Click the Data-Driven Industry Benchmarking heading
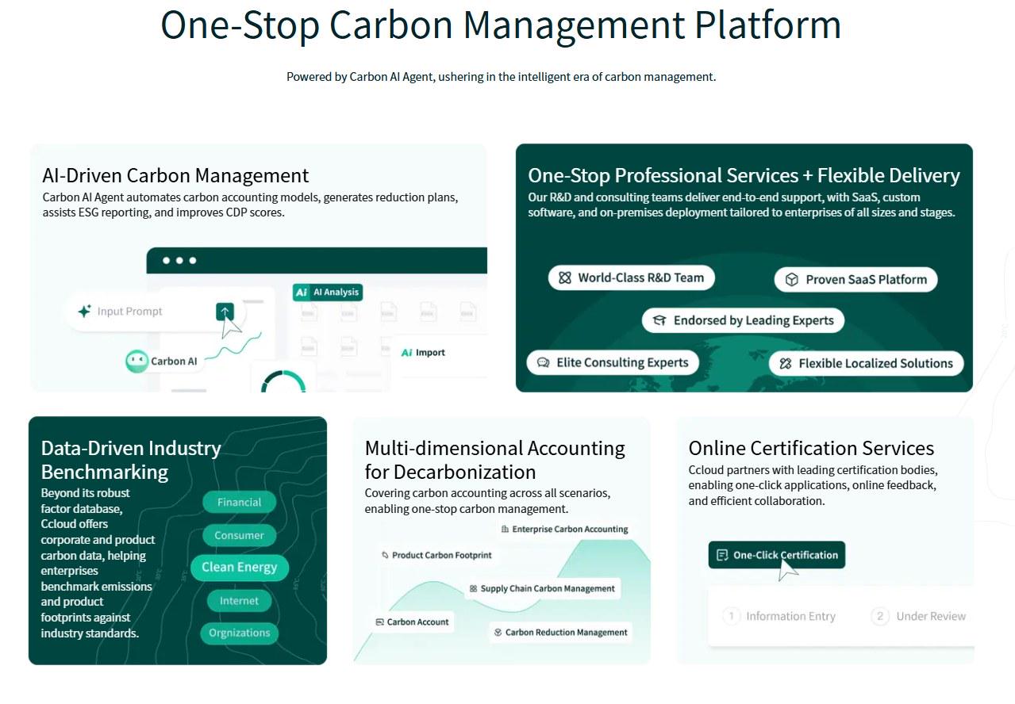This screenshot has width=1015, height=704. click(131, 460)
